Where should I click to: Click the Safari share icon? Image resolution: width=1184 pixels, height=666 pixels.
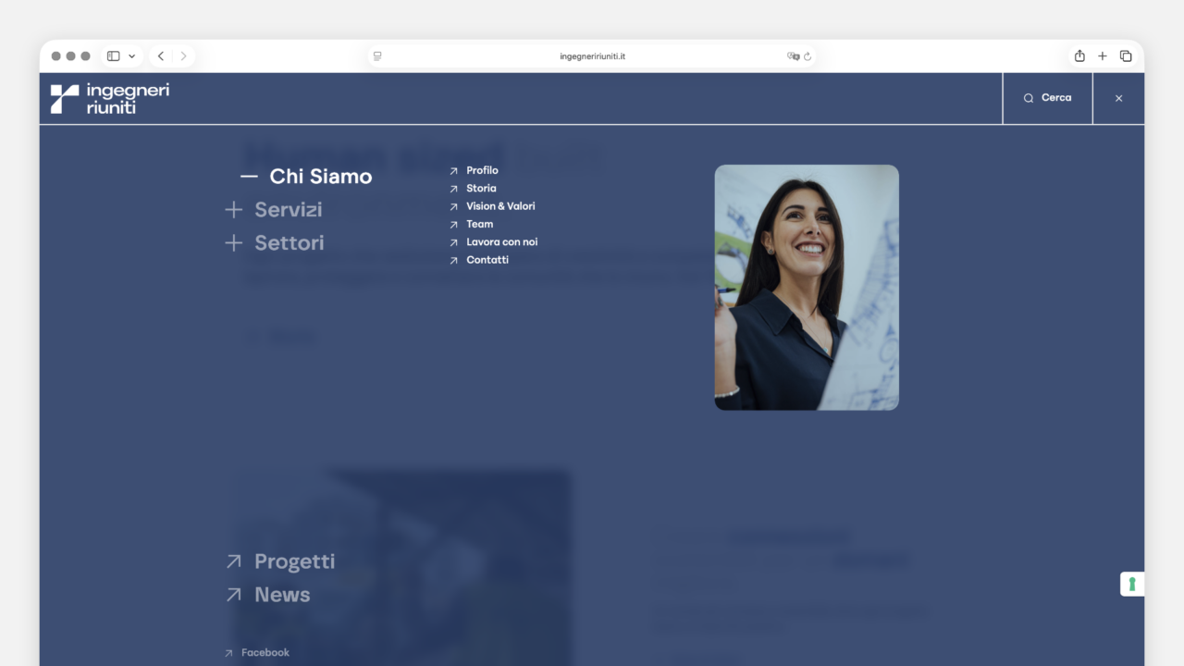coord(1079,56)
